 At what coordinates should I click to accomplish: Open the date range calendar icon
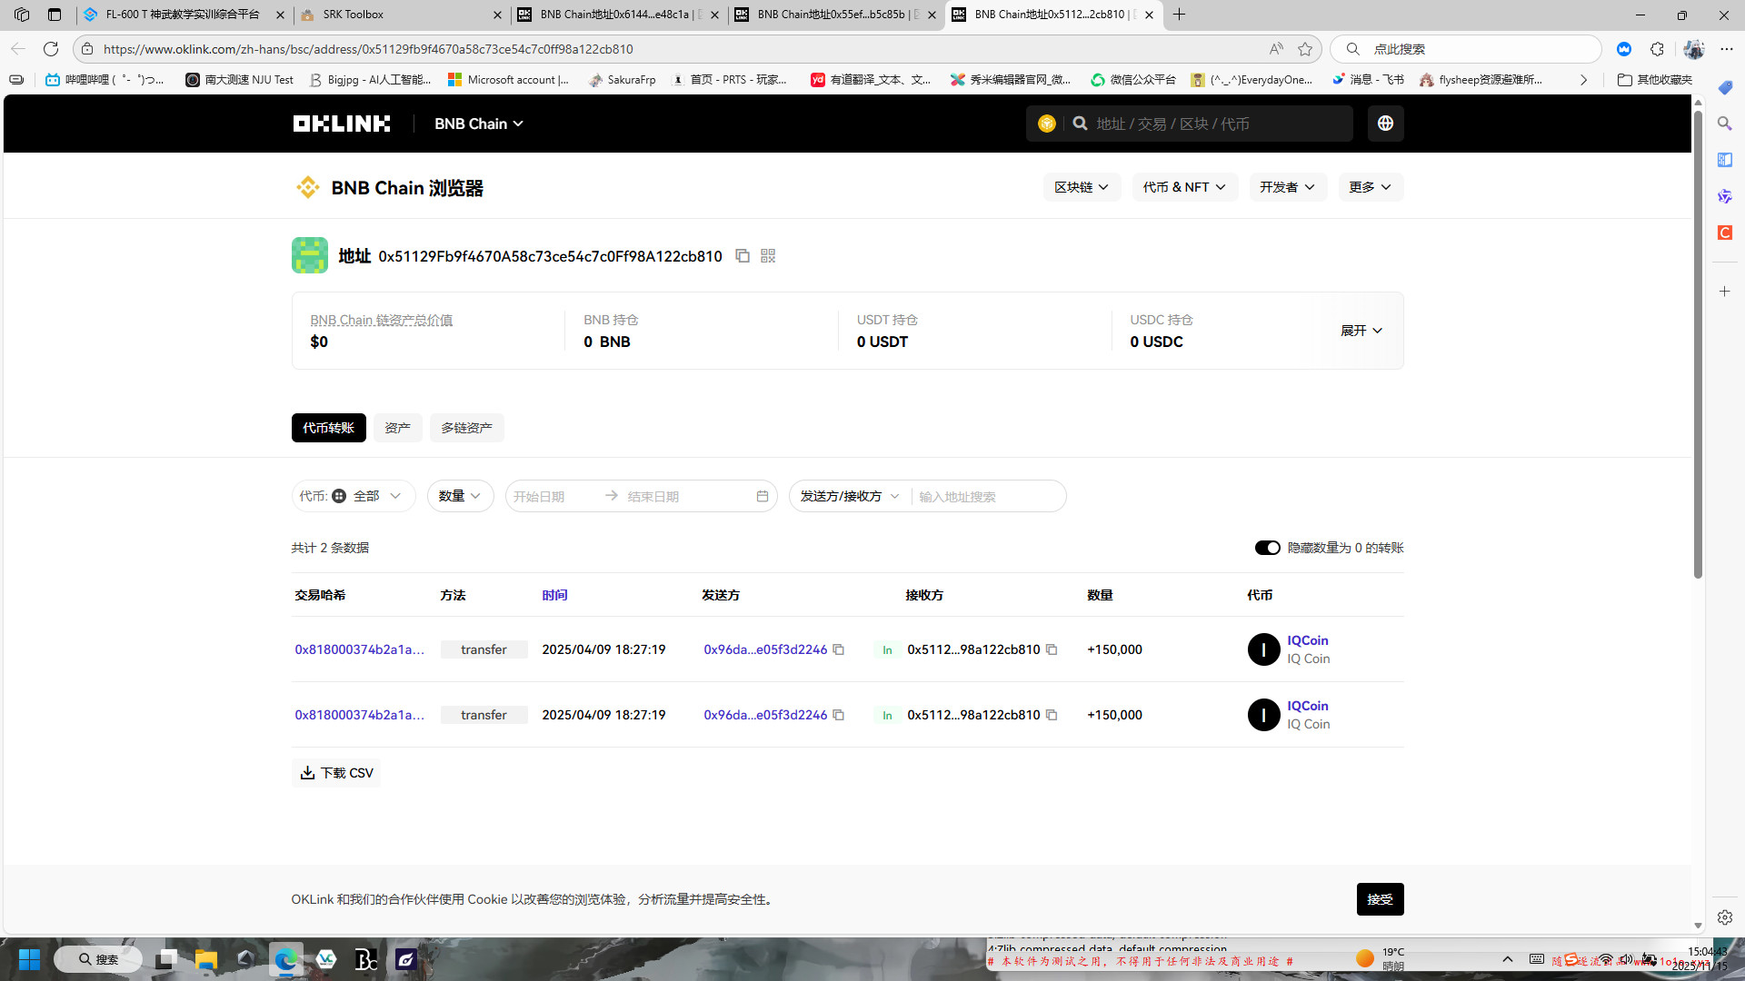tap(763, 496)
